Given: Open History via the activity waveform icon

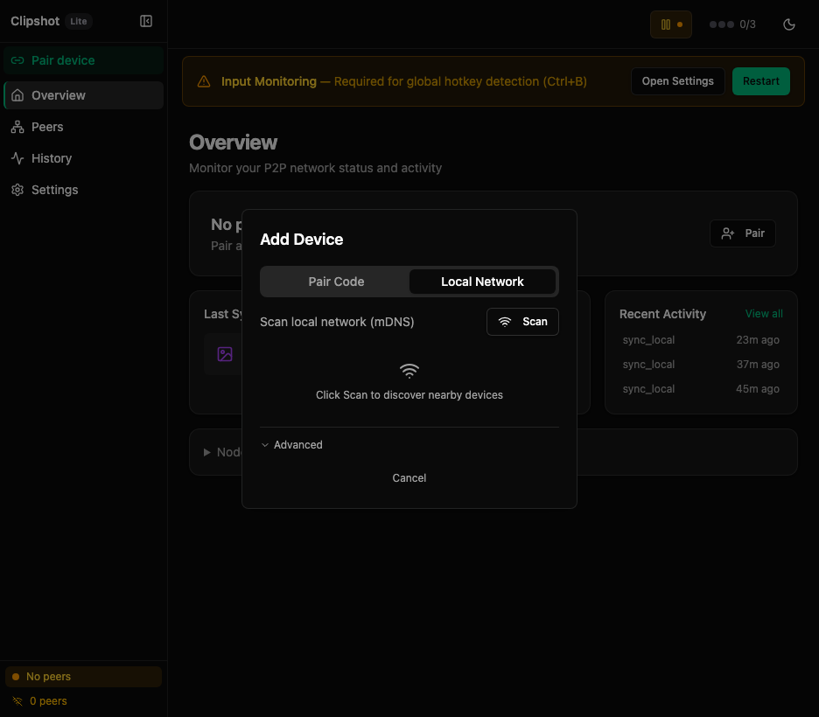Looking at the screenshot, I should click(18, 157).
